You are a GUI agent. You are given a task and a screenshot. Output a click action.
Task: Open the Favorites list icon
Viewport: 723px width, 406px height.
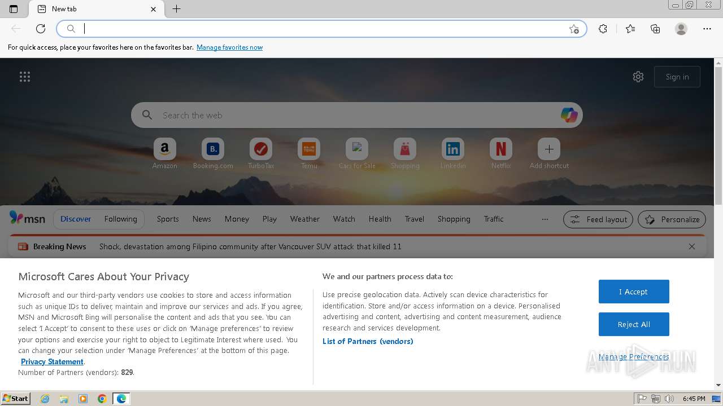(630, 29)
